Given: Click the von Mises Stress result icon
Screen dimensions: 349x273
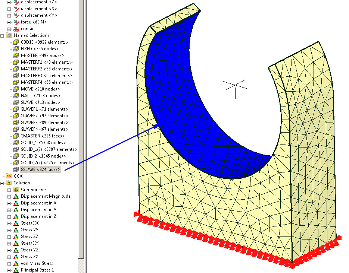Looking at the screenshot, I should 16,263.
